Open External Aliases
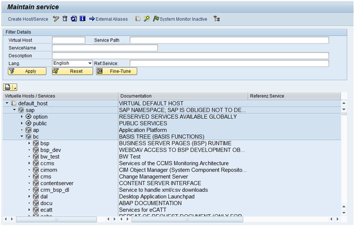Image resolution: width=354 pixels, height=228 pixels. click(110, 19)
